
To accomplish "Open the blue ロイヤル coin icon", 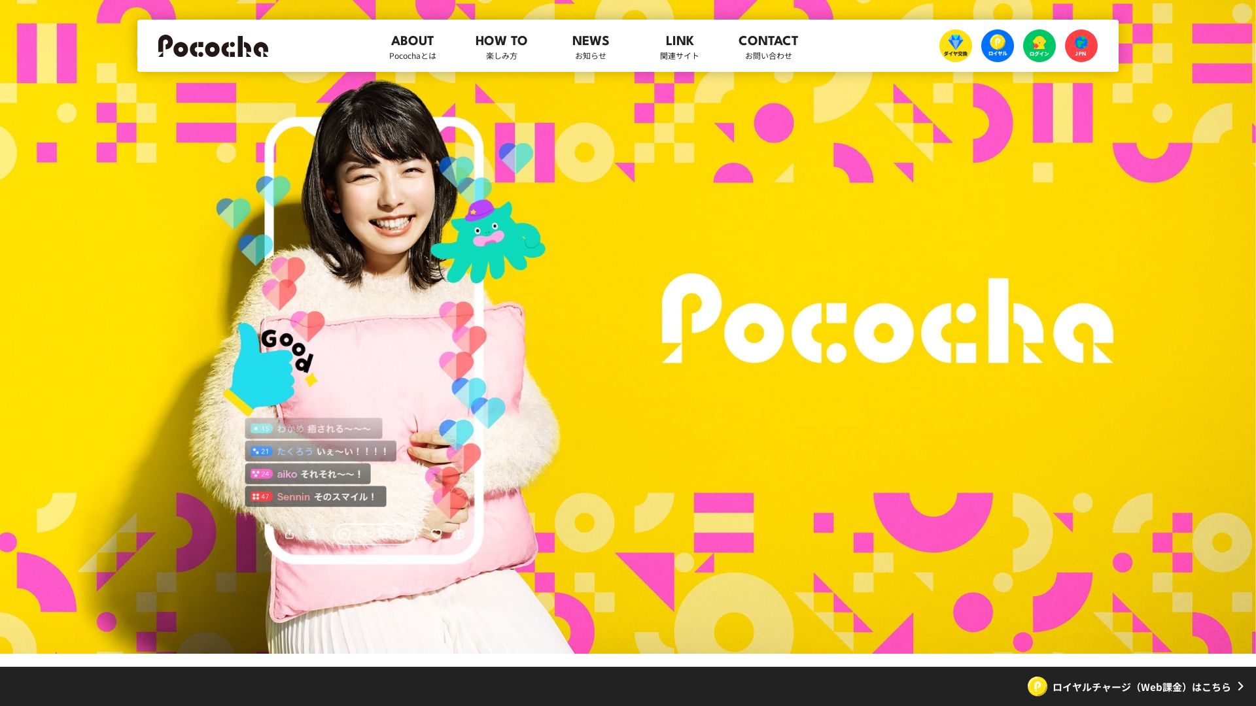I will [997, 46].
